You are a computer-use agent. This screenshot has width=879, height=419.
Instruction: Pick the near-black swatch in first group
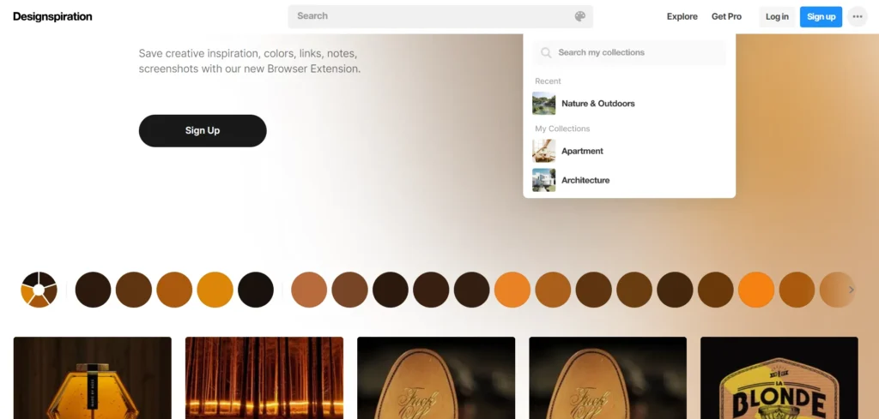pyautogui.click(x=256, y=290)
